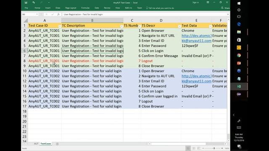Image resolution: width=269 pixels, height=151 pixels.
Task: Open filter dropdown for TS Descr
Action: pyautogui.click(x=179, y=26)
